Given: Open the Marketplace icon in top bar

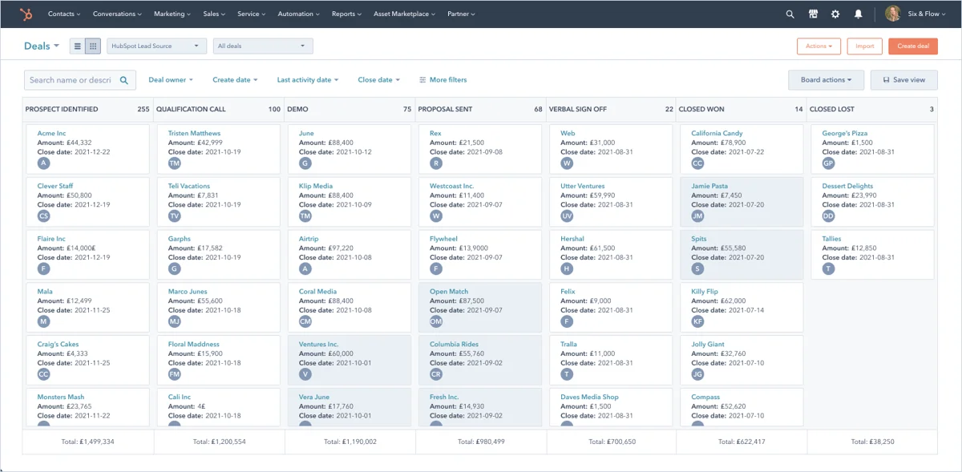Looking at the screenshot, I should pos(813,14).
